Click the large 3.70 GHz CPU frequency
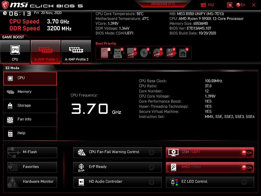261x196 pixels. point(96,109)
